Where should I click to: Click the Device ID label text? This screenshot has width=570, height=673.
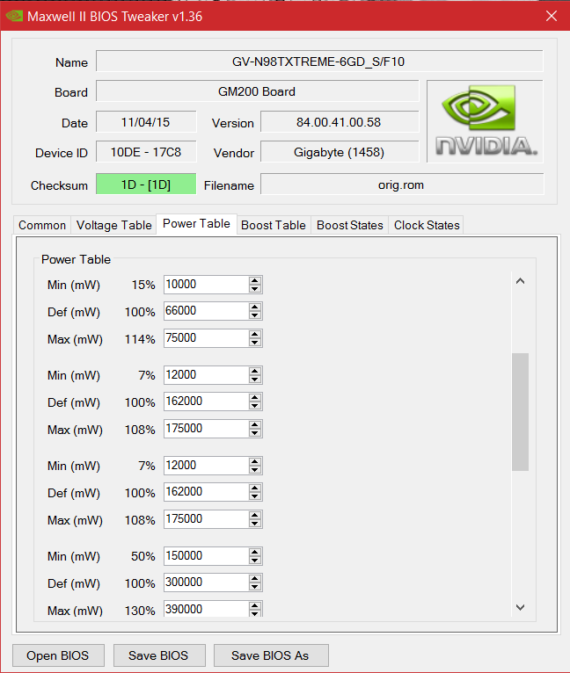tap(62, 153)
